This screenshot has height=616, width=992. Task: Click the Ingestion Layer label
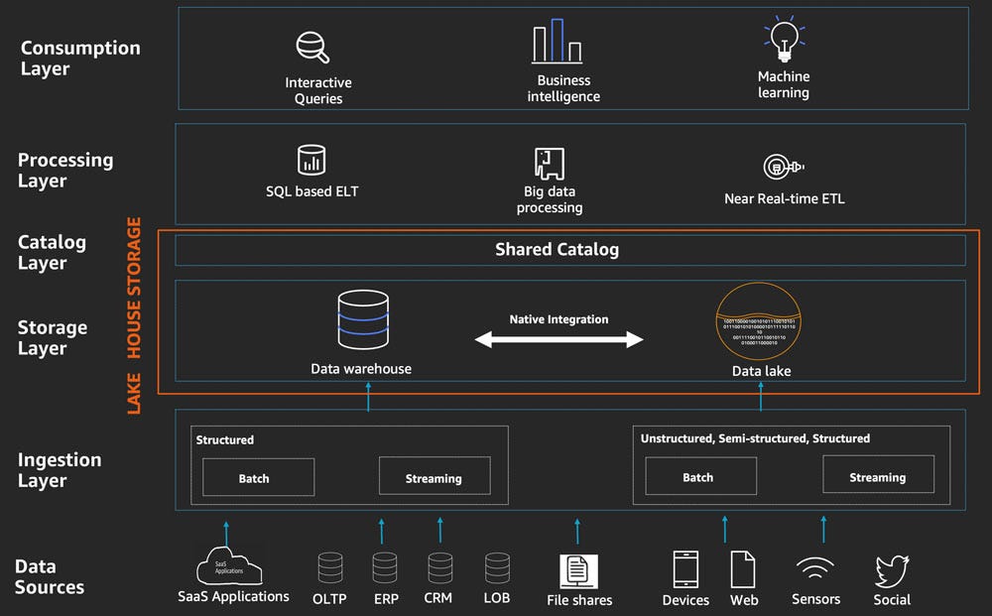click(x=60, y=470)
